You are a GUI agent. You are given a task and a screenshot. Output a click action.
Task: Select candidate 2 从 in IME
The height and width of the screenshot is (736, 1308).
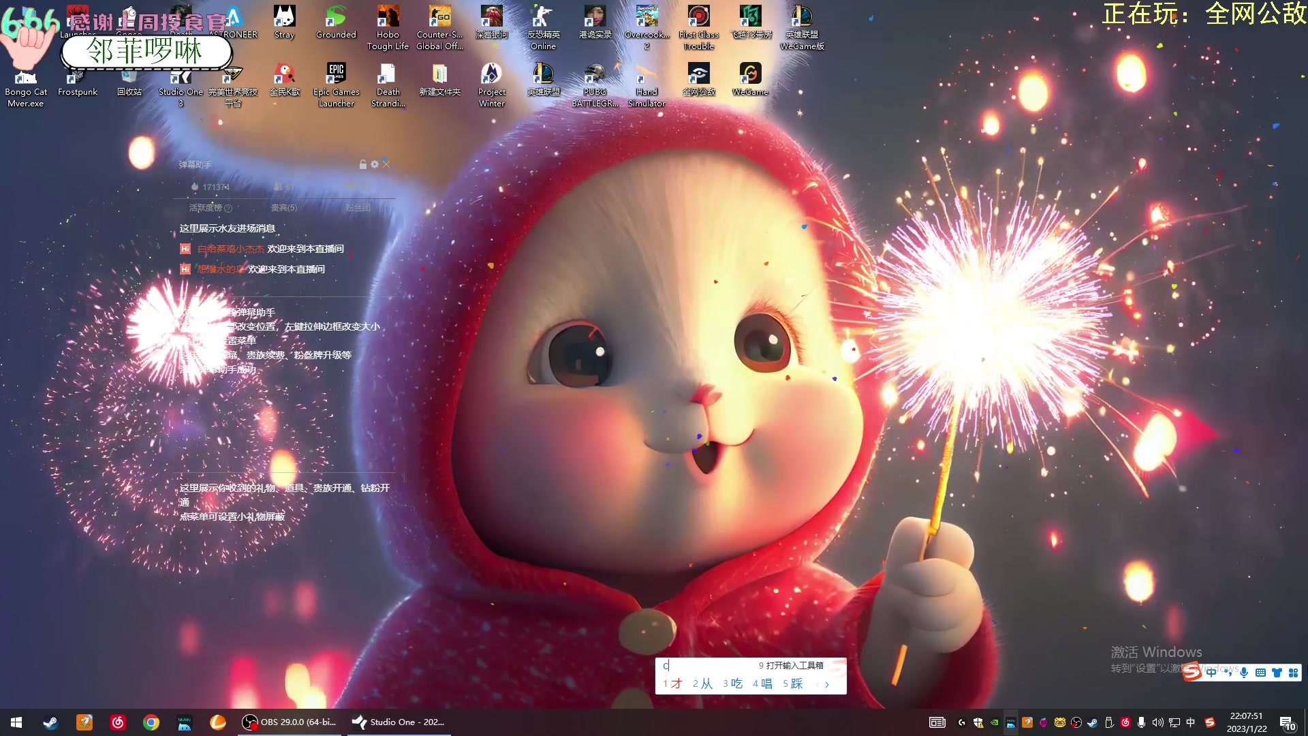coord(702,684)
